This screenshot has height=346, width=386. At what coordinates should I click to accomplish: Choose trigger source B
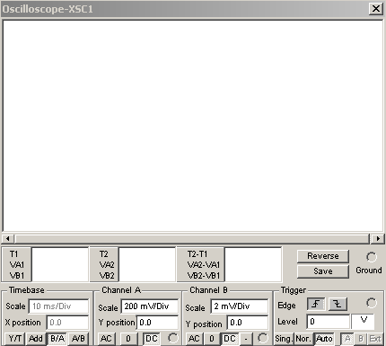coord(361,339)
